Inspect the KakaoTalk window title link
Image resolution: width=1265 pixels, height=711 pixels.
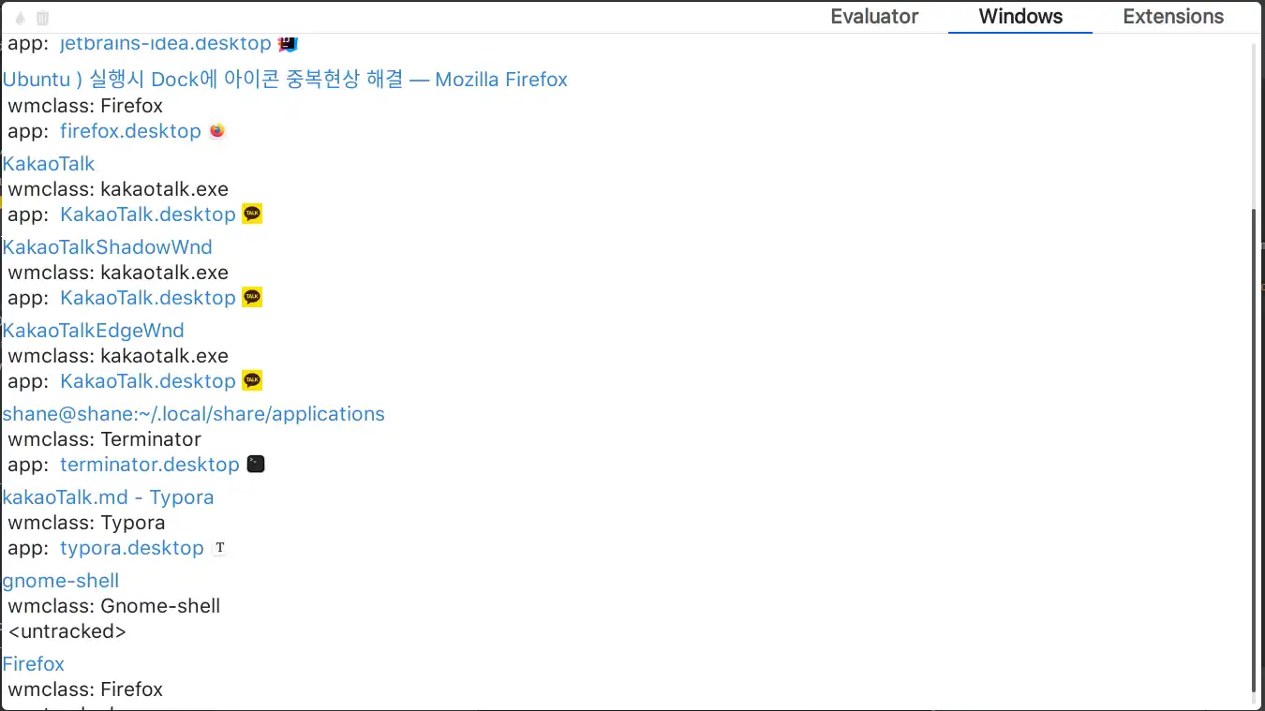pyautogui.click(x=49, y=164)
